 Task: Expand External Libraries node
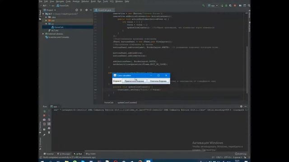(x=43, y=34)
